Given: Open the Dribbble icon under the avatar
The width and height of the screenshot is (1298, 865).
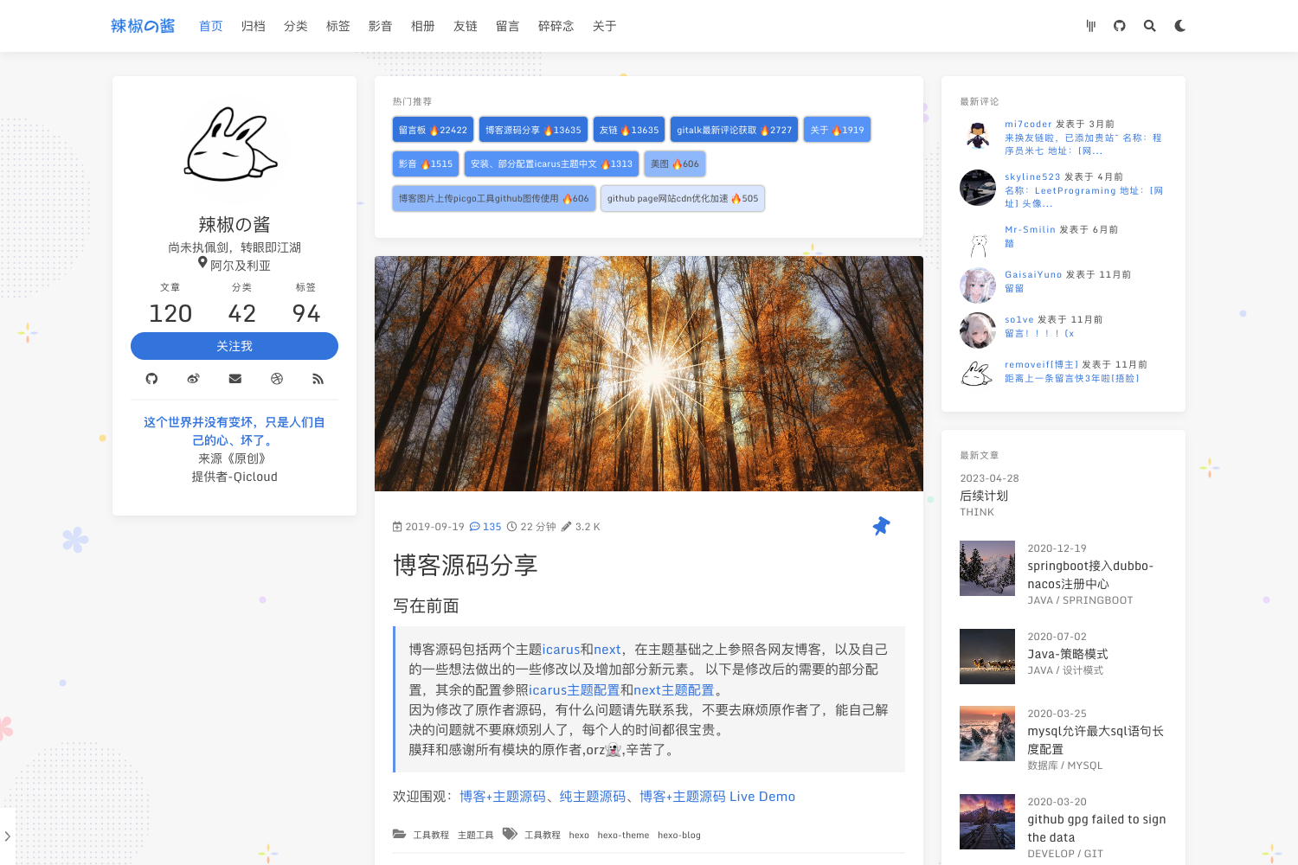Looking at the screenshot, I should (276, 378).
